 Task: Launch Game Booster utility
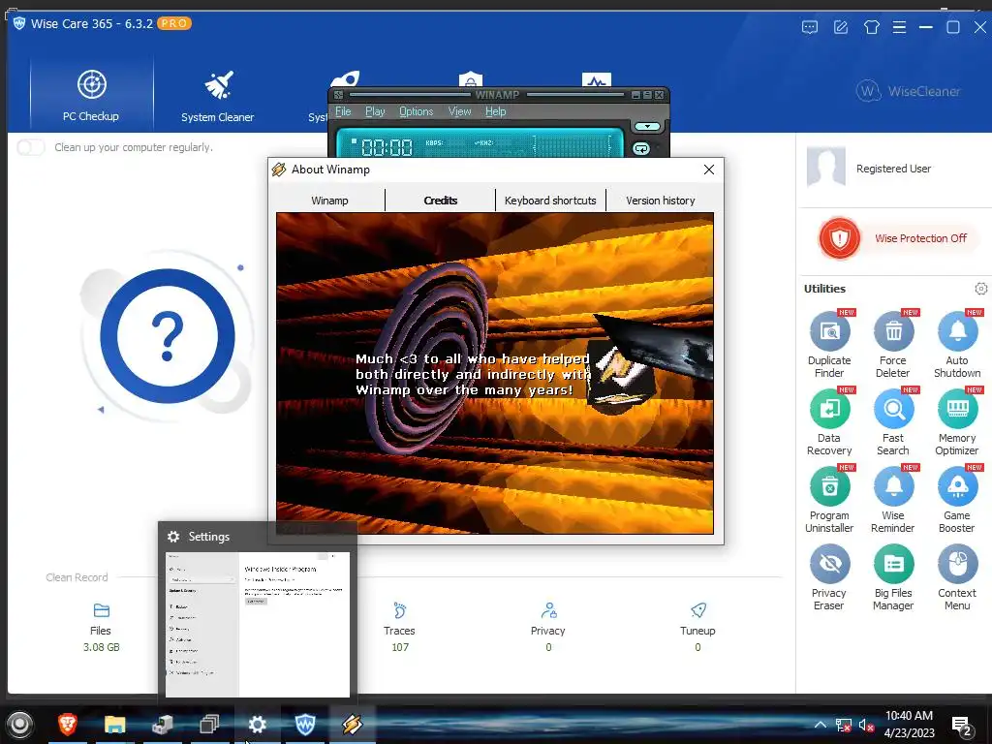(957, 500)
